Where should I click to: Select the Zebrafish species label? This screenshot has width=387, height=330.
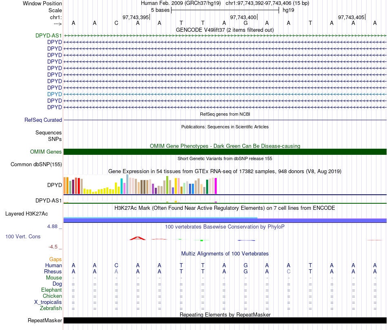(51, 308)
